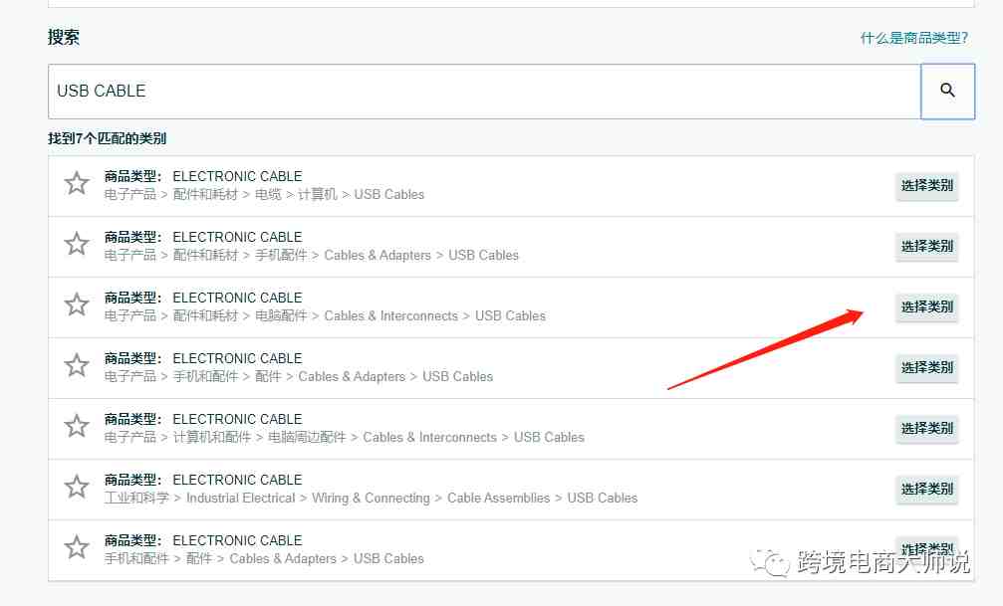Screen dimensions: 1003x606
Task: Star the 电脑配件 > Cables & Interconnects row
Action: pos(77,304)
